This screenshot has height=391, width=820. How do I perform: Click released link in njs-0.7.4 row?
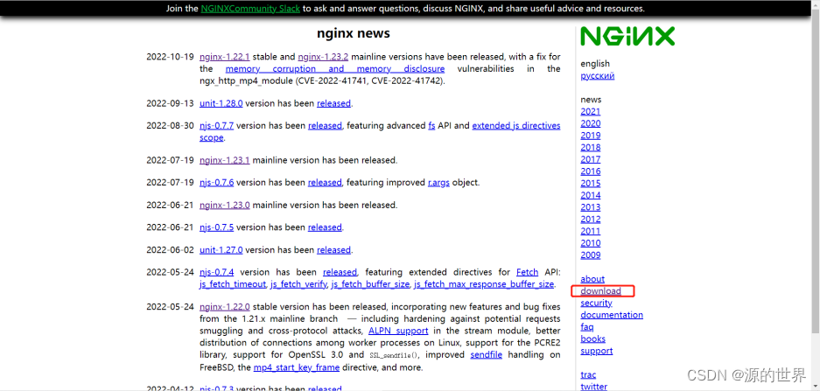coord(340,272)
